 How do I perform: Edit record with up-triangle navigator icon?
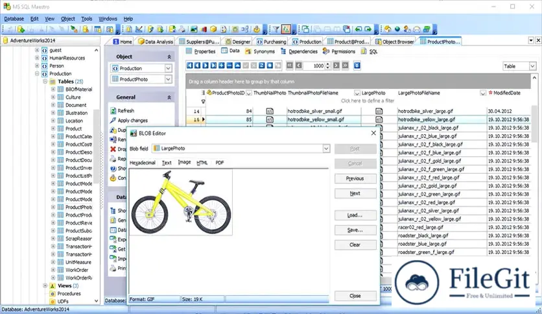(237, 66)
